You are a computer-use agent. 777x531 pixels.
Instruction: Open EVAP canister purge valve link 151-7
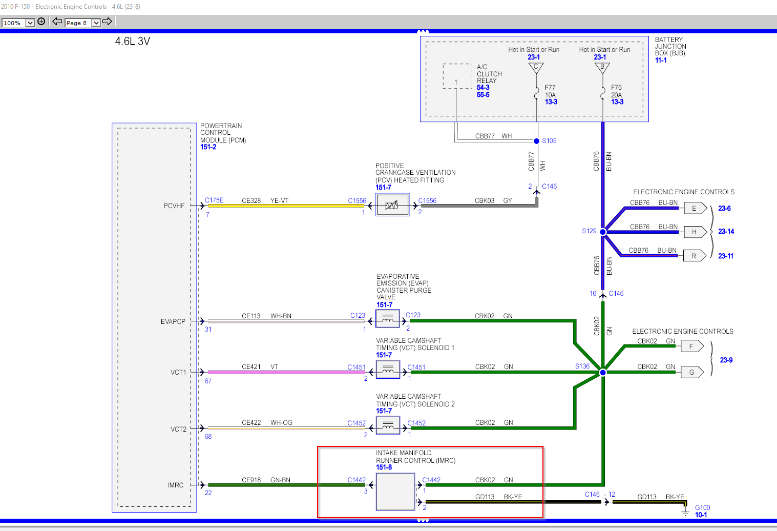click(x=385, y=304)
